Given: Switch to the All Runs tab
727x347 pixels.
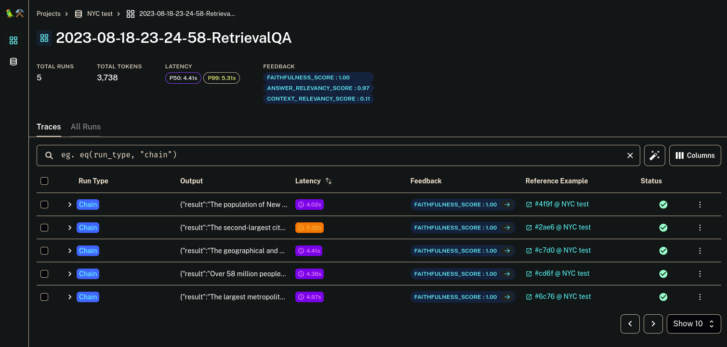Looking at the screenshot, I should tap(86, 127).
